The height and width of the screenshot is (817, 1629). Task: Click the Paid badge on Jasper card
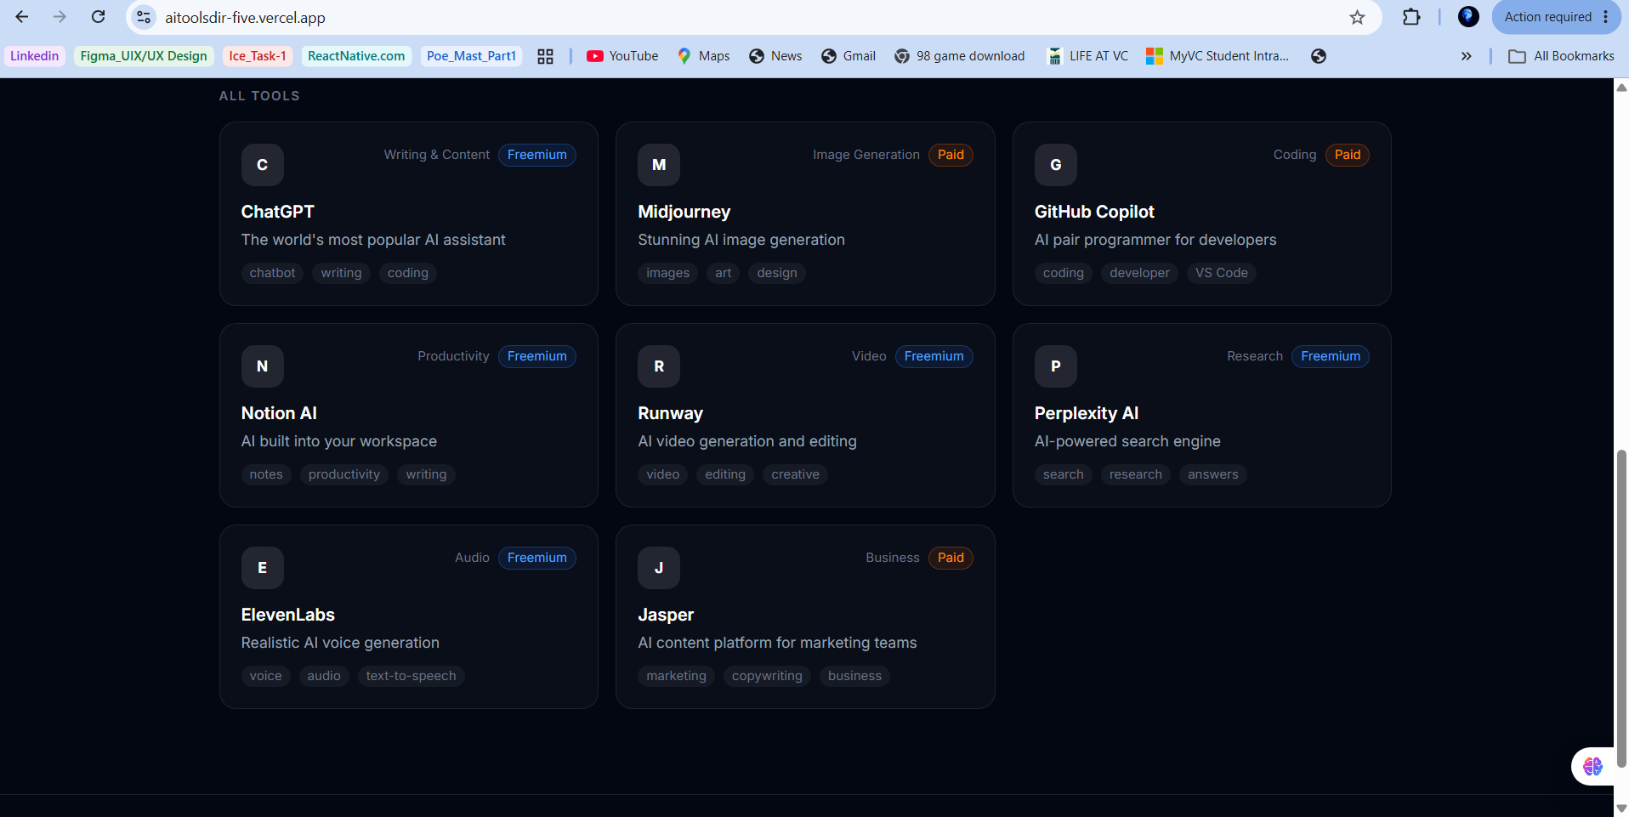click(951, 558)
